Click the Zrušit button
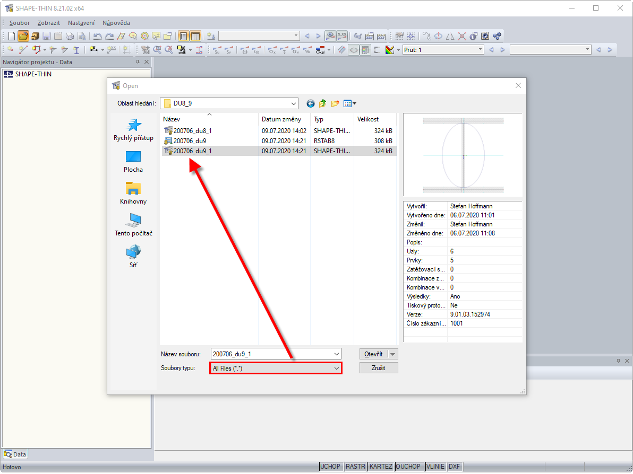The image size is (633, 474). click(378, 368)
